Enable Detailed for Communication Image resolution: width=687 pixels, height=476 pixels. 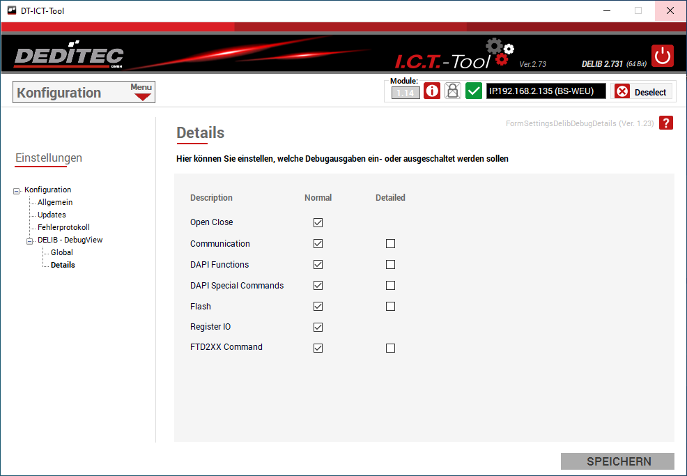point(390,244)
